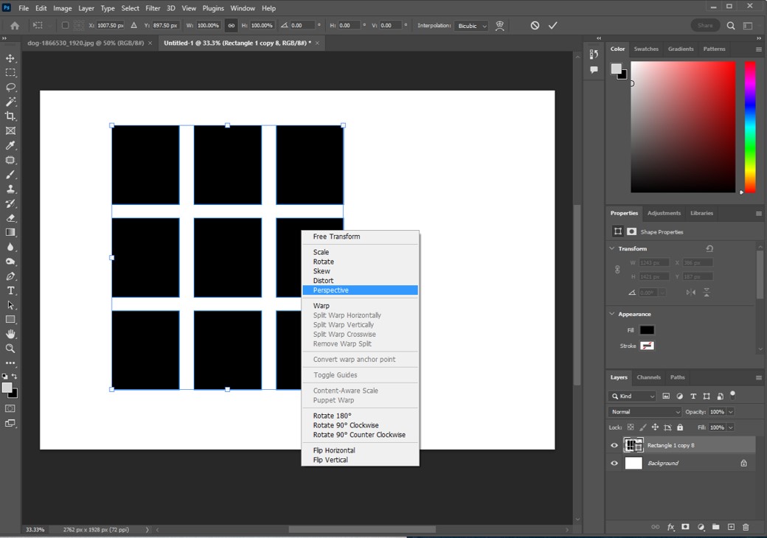Screen dimensions: 767x538
Task: Open the Adjustments panel tab
Action: pyautogui.click(x=664, y=213)
